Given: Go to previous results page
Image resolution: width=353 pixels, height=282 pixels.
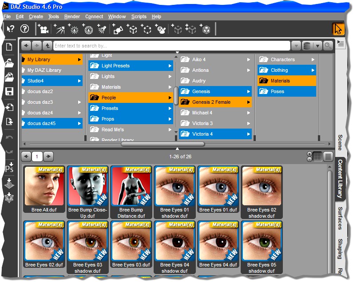Looking at the screenshot, I should [26, 157].
